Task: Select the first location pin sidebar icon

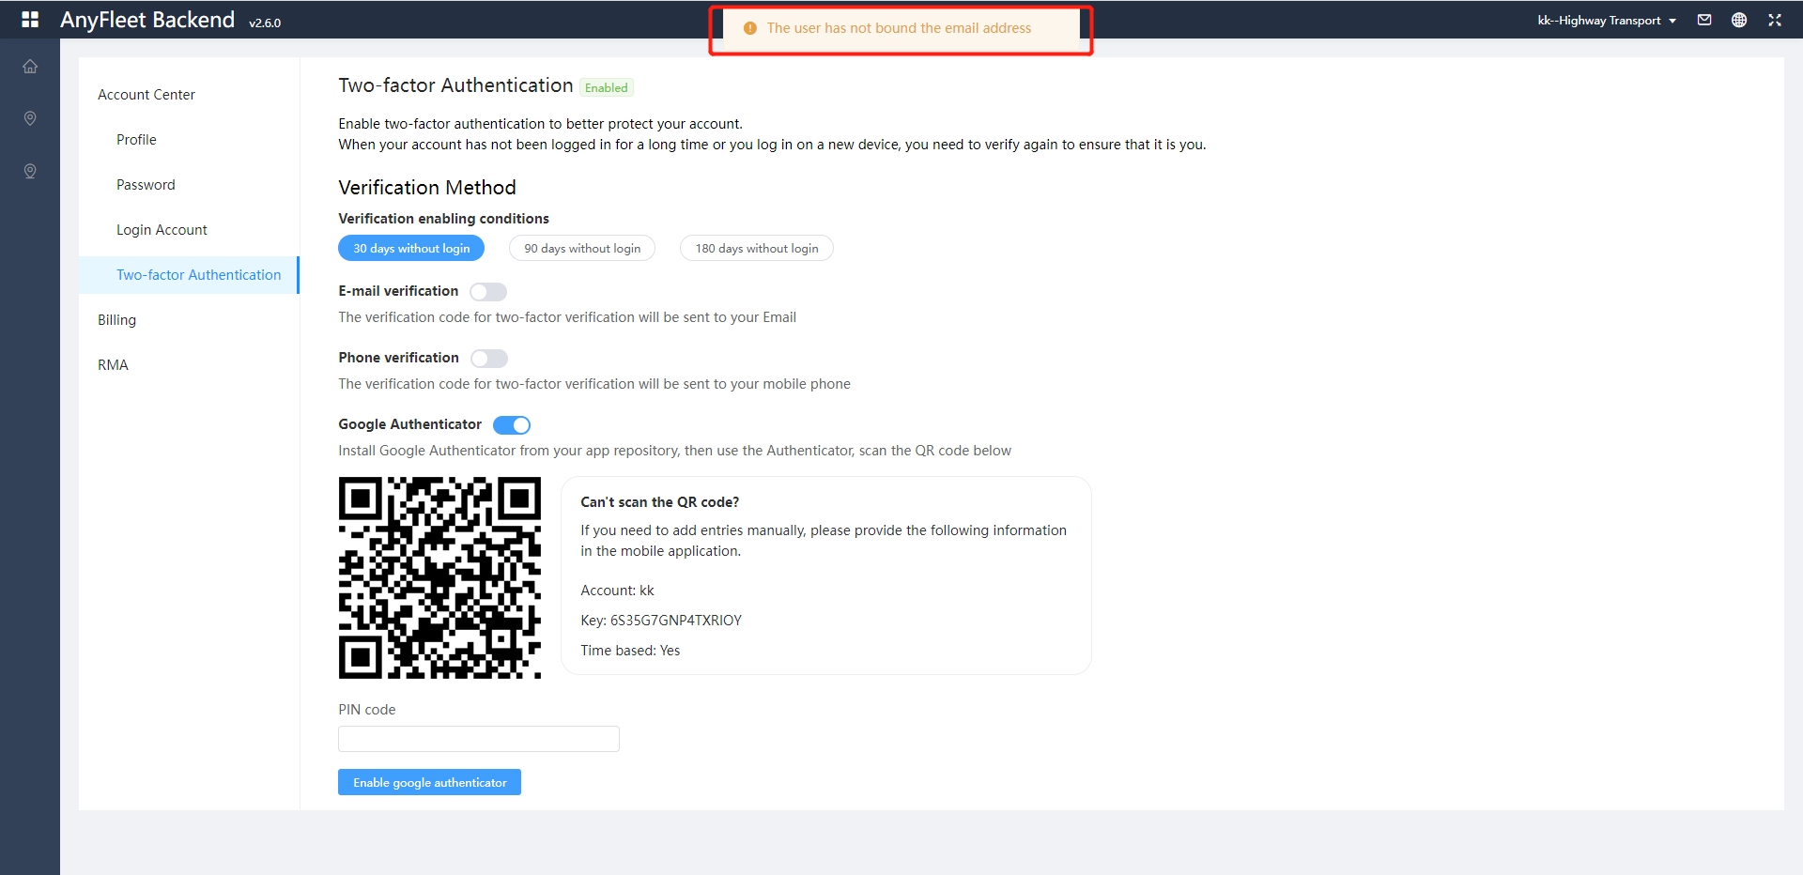Action: [30, 118]
